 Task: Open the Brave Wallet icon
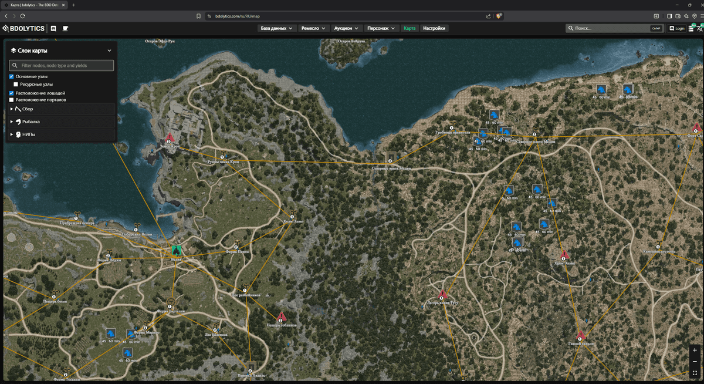[678, 16]
